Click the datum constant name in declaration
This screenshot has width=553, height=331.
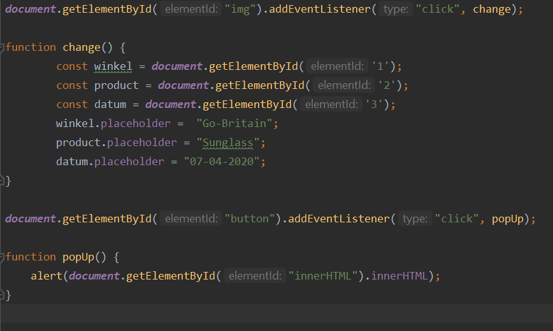point(110,104)
